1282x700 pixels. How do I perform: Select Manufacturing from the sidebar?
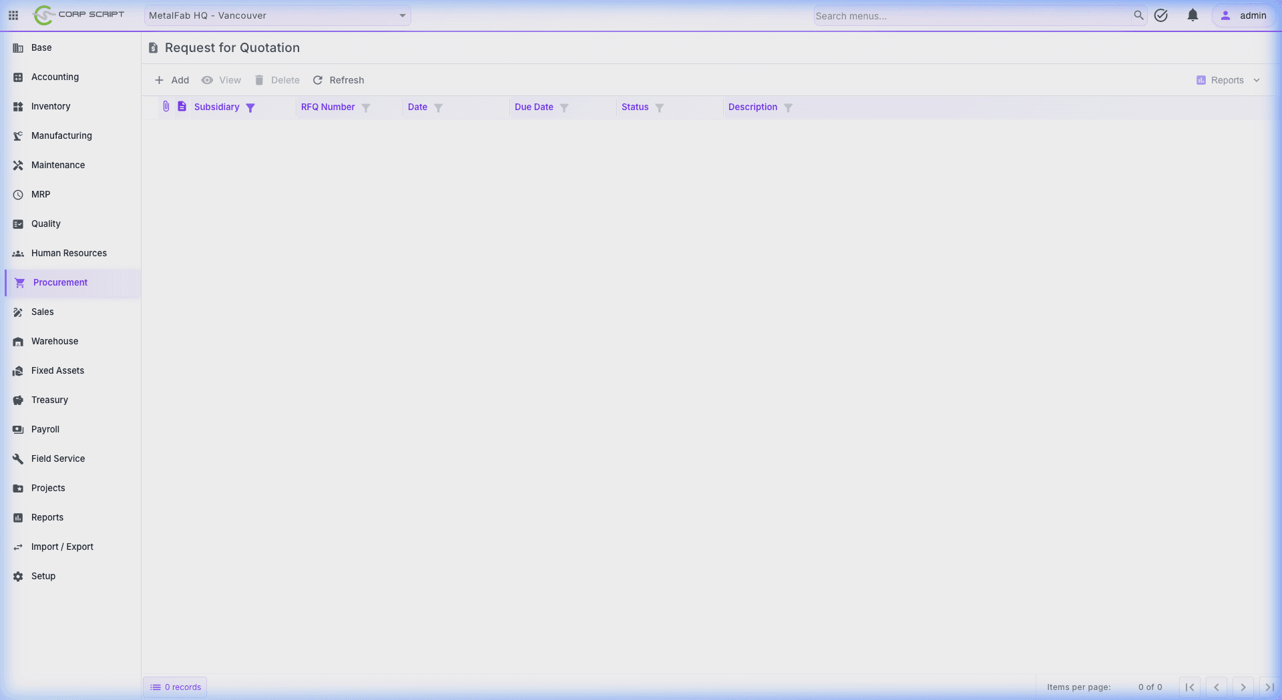(x=61, y=135)
